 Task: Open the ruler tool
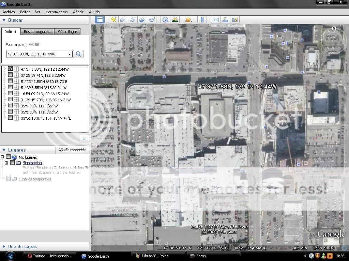click(x=202, y=20)
